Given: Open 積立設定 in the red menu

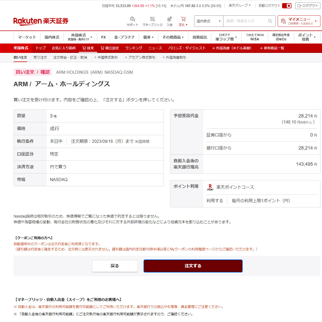Looking at the screenshot, I should (110, 48).
